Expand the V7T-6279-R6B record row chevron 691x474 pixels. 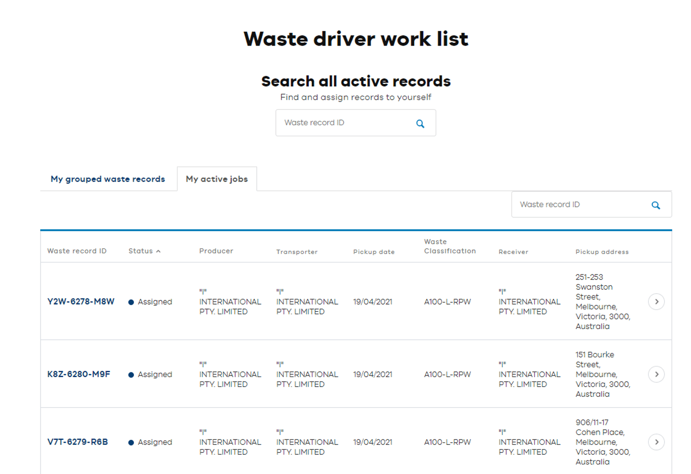click(x=656, y=442)
